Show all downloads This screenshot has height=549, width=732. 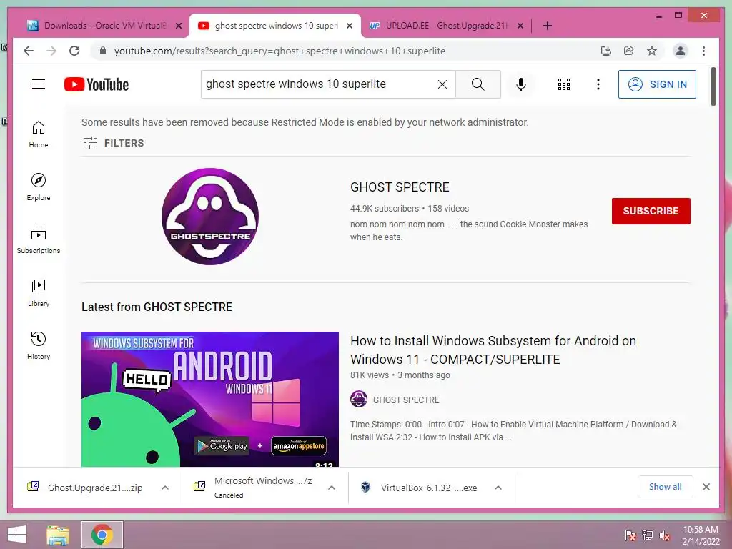(x=666, y=487)
